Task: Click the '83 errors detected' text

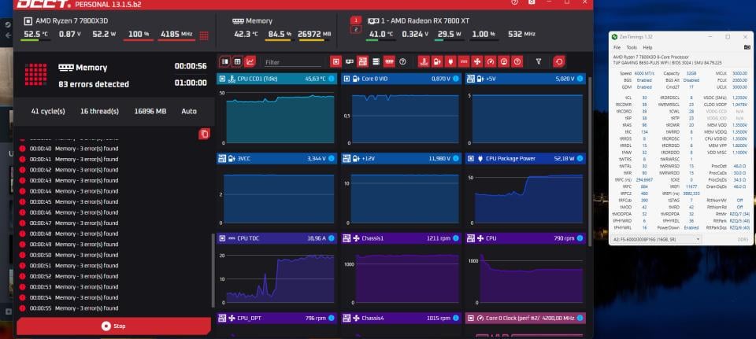Action: [94, 84]
